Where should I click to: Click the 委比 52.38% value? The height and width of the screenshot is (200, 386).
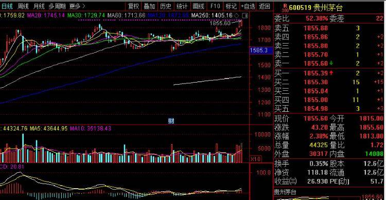click(x=317, y=18)
